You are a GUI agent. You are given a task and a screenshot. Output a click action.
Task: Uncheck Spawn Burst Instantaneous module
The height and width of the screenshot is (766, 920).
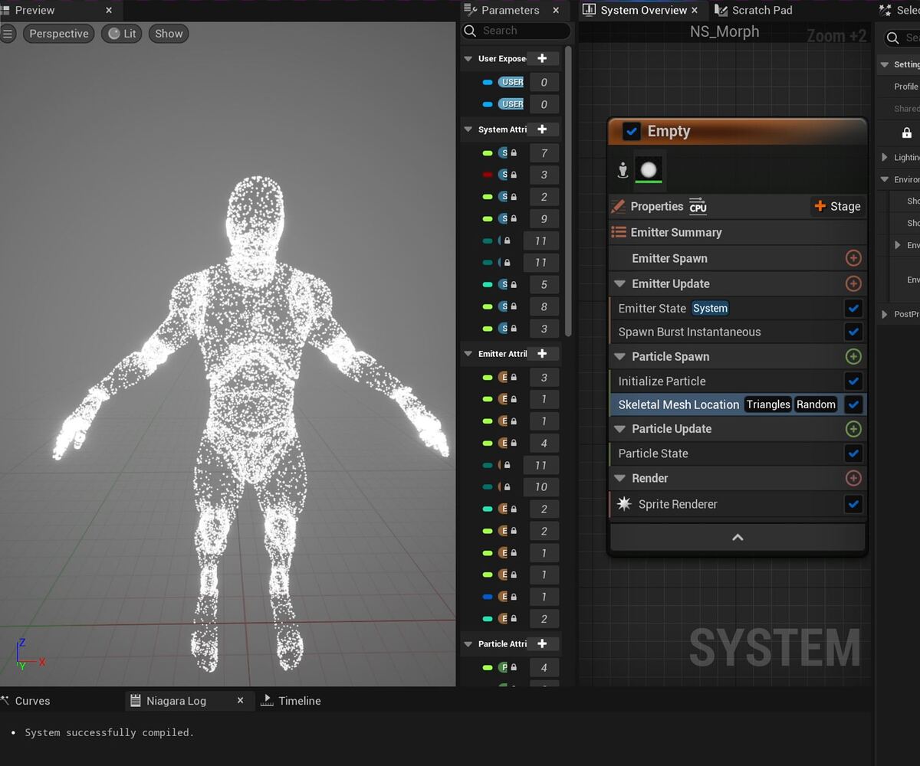coord(853,332)
